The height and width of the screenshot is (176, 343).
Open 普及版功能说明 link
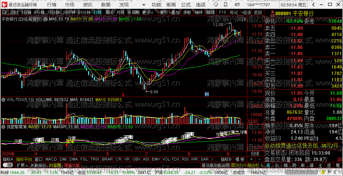point(215,165)
